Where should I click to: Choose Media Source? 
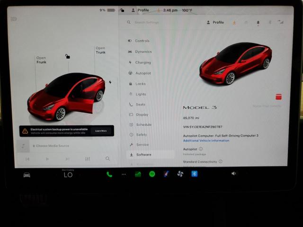[51, 146]
